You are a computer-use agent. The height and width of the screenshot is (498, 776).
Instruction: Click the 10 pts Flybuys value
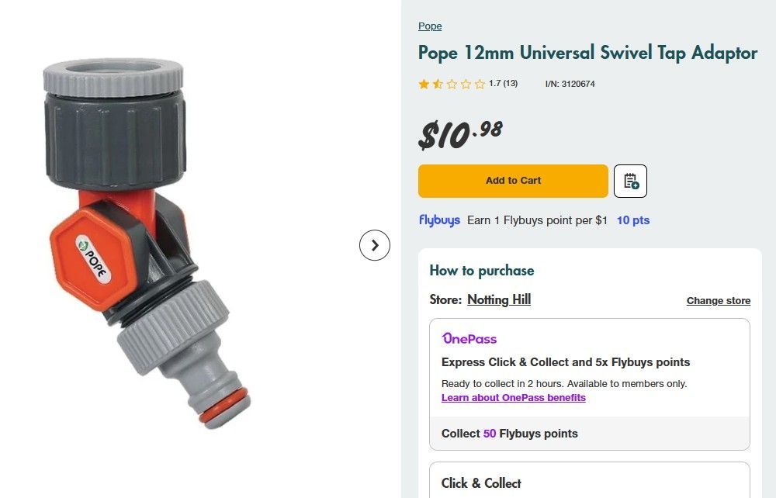coord(633,220)
